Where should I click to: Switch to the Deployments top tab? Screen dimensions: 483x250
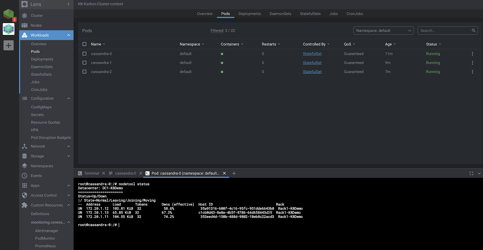point(250,14)
